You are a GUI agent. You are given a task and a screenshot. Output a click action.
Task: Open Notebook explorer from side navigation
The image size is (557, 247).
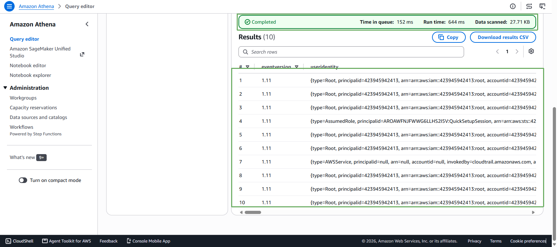[30, 75]
